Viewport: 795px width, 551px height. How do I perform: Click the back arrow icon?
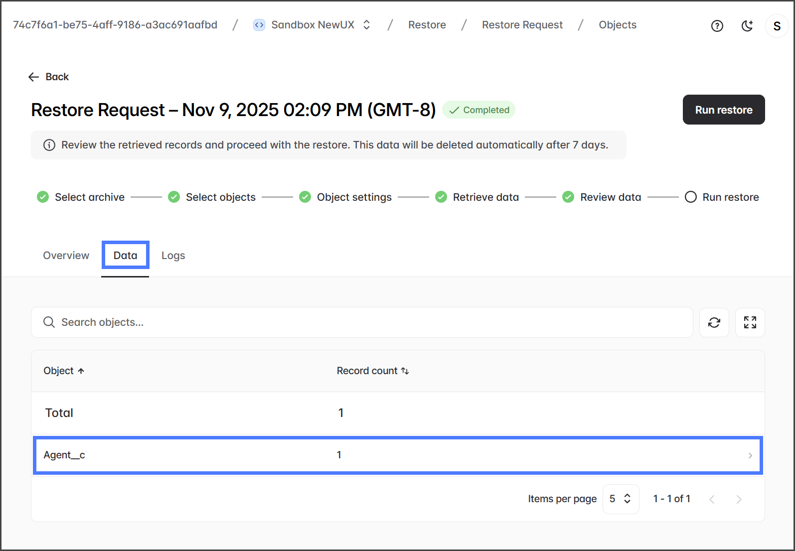[x=33, y=77]
